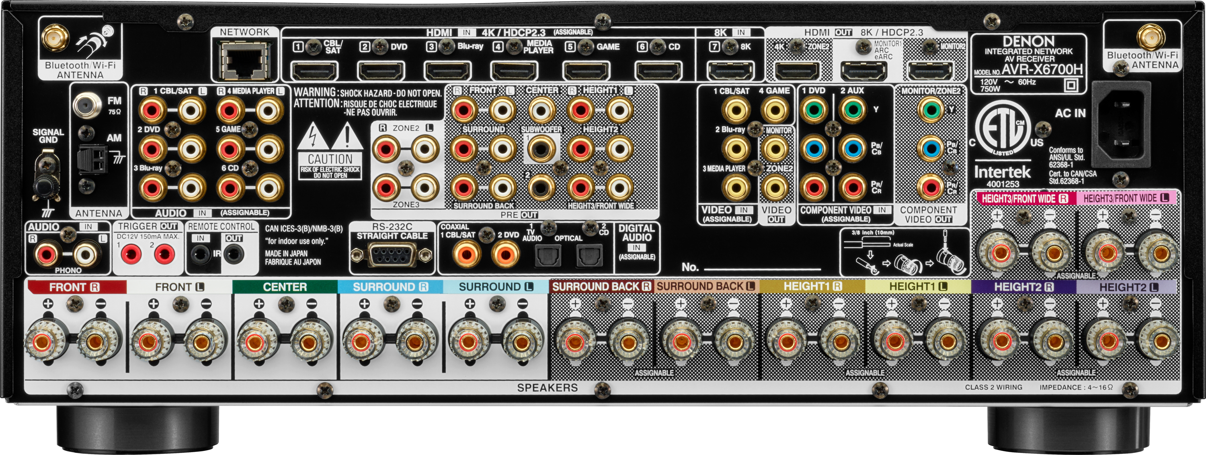The width and height of the screenshot is (1206, 455).
Task: Click the pink HEIGHT3/FRONT WIDE R label
Action: [1024, 199]
